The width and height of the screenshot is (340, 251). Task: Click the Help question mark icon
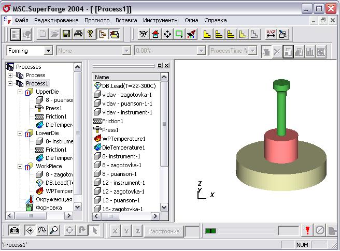90,34
